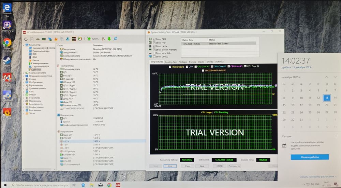The image size is (341, 188).
Task: Expand the DirectX tree node
Action: pos(24,95)
